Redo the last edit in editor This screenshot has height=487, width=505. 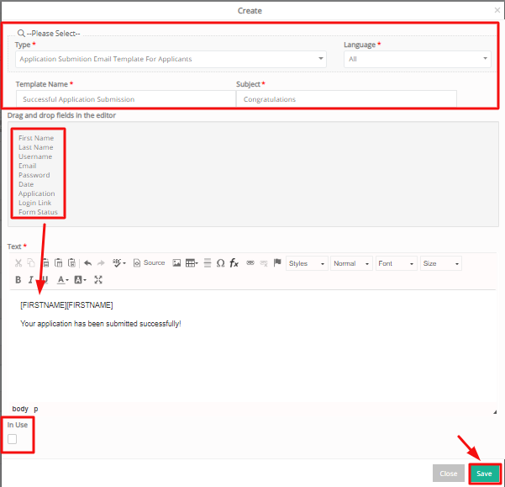(101, 263)
